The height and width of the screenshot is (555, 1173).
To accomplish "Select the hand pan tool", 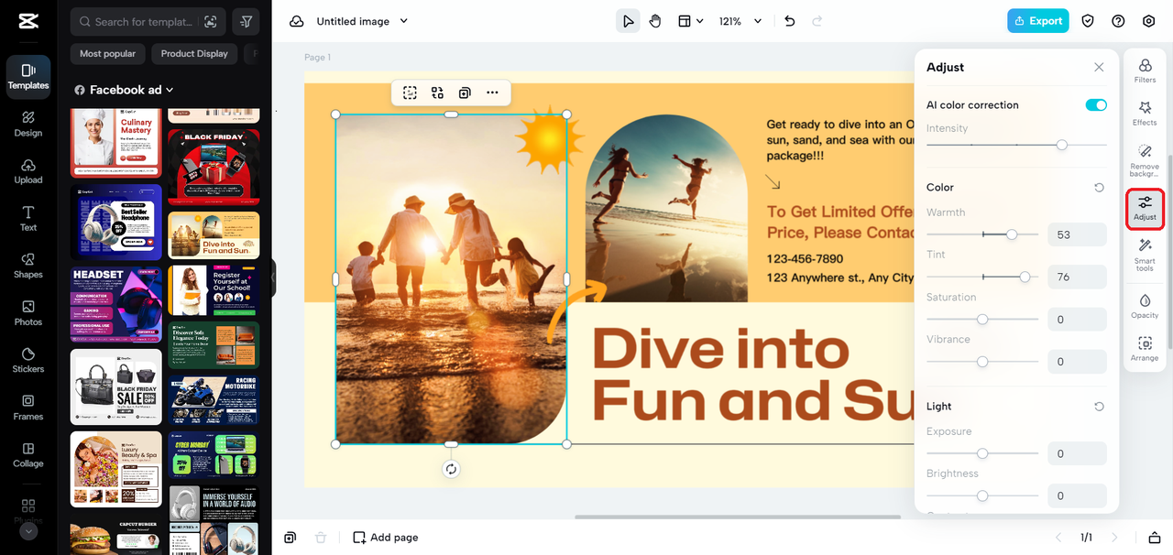I will (x=655, y=21).
